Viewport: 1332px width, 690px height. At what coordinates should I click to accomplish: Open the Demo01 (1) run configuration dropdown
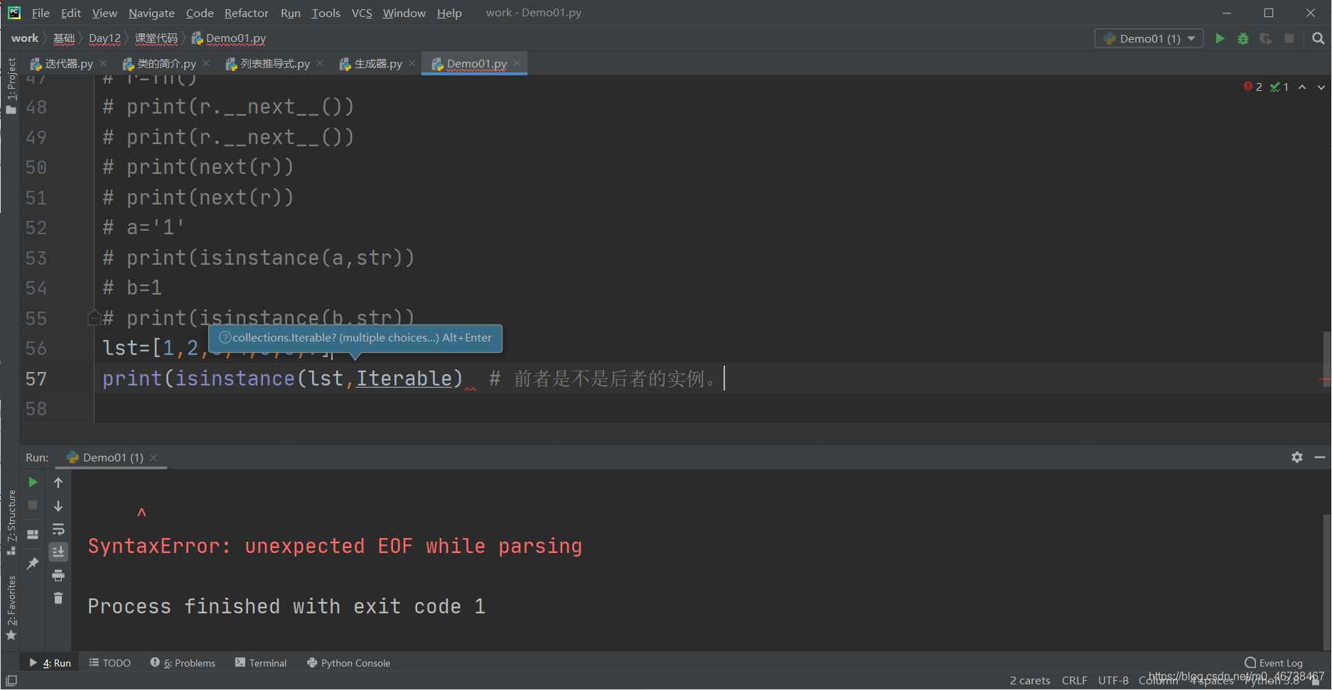pos(1149,38)
